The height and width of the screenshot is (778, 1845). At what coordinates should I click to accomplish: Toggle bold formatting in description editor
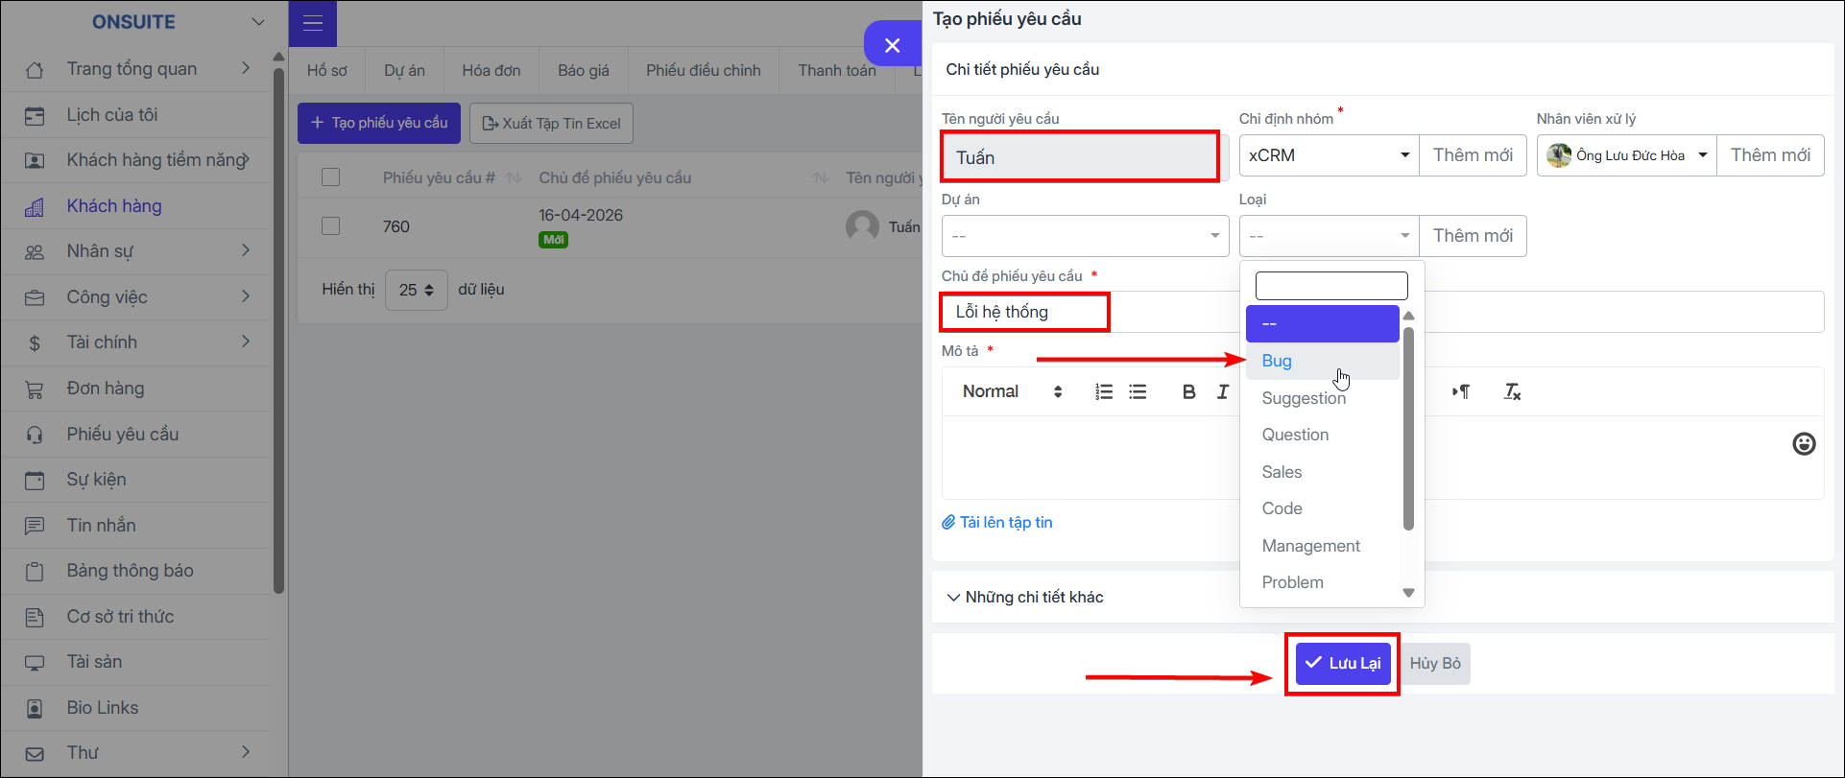[x=1188, y=391]
